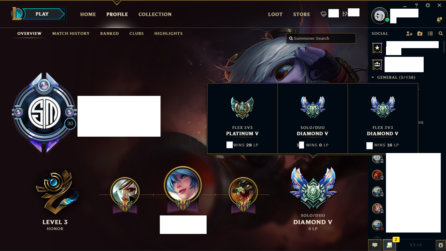Click the help question mark icon

pos(416,6)
